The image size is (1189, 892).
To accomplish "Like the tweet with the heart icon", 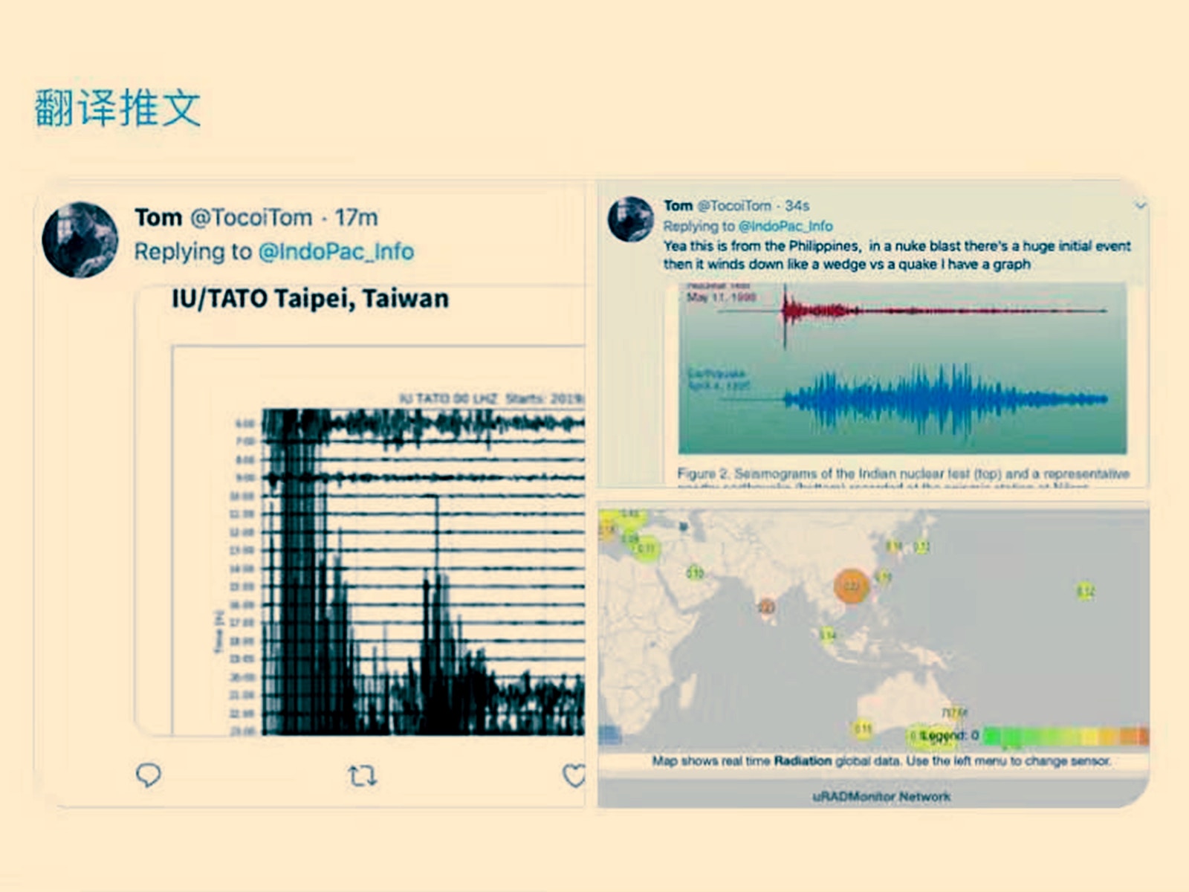I will coord(574,775).
